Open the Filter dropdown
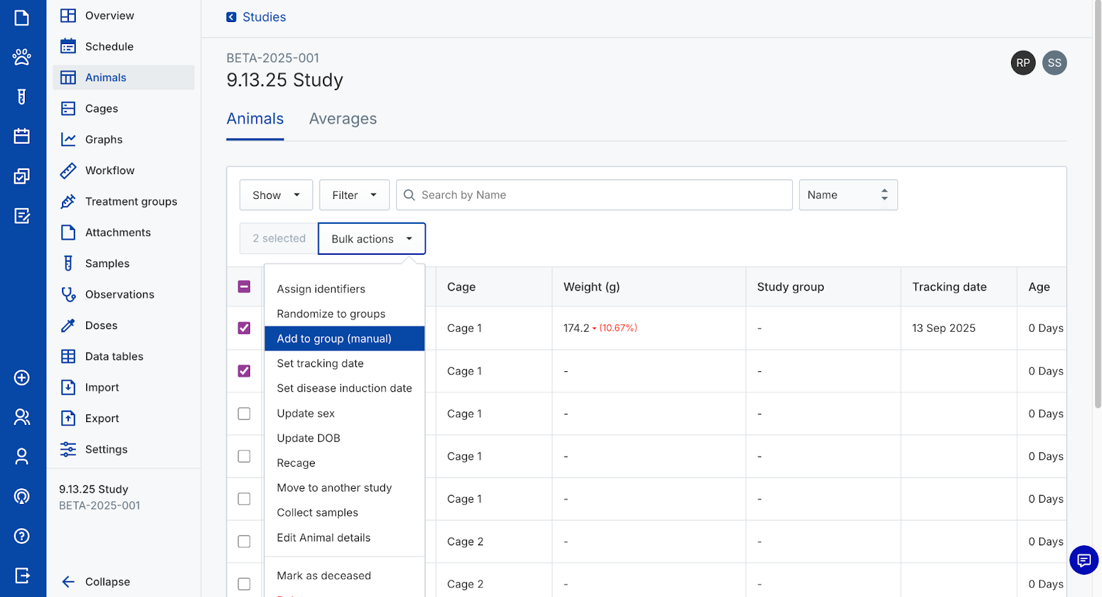Screen dimensions: 1102x597 [354, 195]
